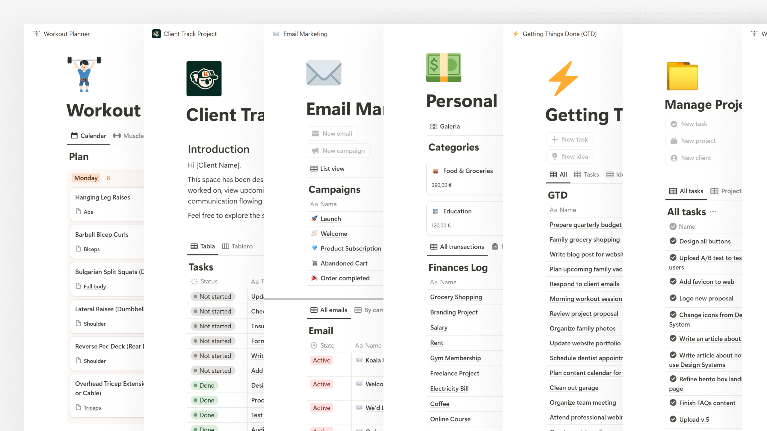Click the lightning bolt icon above Getting Things

[x=563, y=79]
